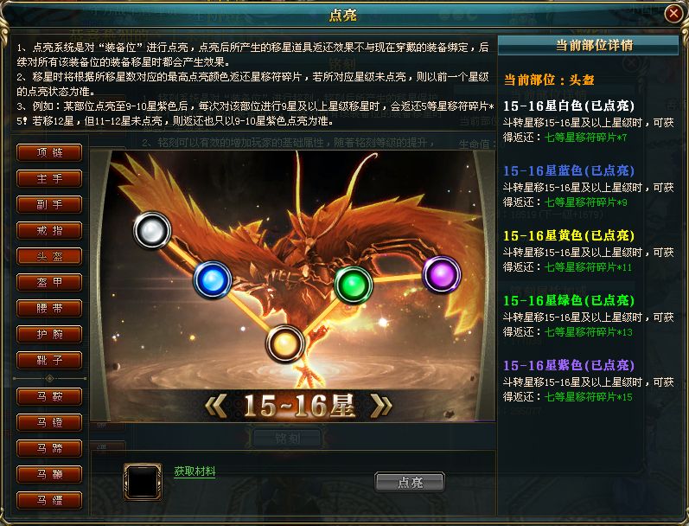
Task: Switch to the 副手 slot
Action: coord(49,204)
